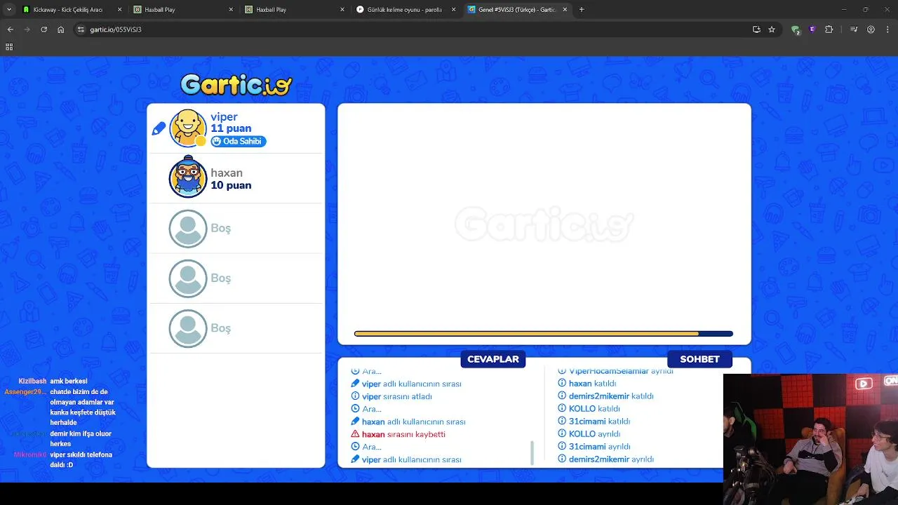Click Mikromik0's message in stream chat overlay

click(81, 459)
